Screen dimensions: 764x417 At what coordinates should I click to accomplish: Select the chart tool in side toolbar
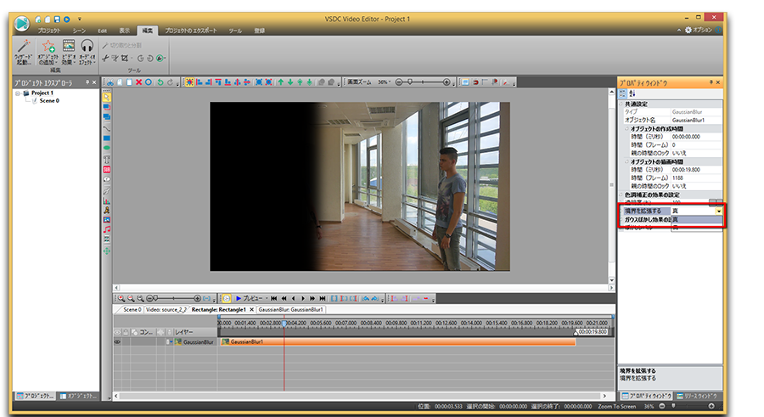pyautogui.click(x=107, y=200)
